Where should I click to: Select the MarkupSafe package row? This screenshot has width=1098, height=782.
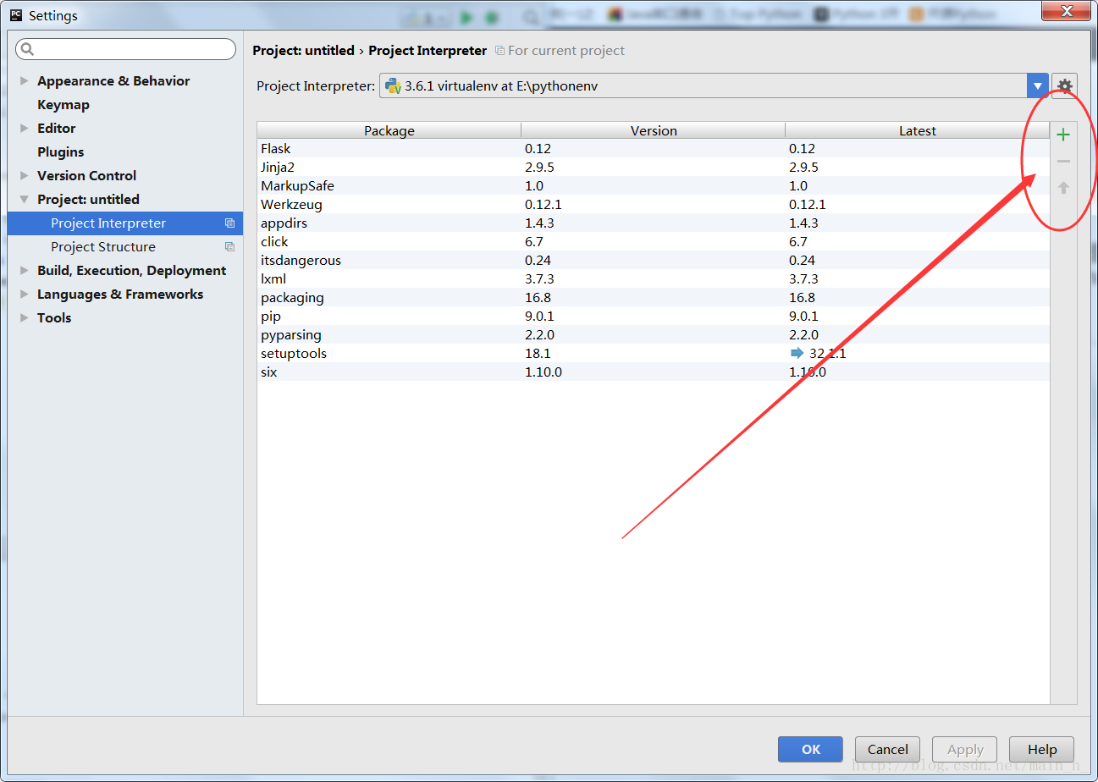654,186
